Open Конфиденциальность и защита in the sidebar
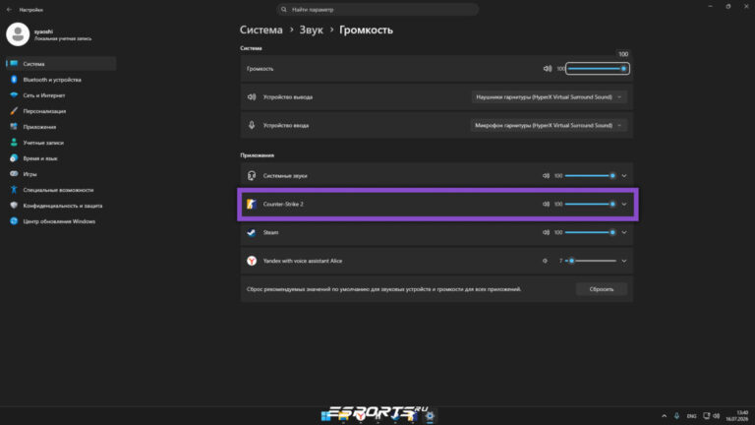755x425 pixels. (61, 206)
